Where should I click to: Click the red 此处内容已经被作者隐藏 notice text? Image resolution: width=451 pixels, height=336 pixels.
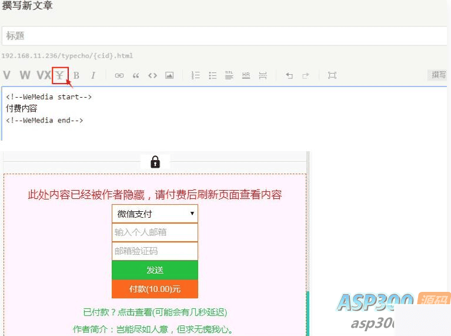coord(155,195)
